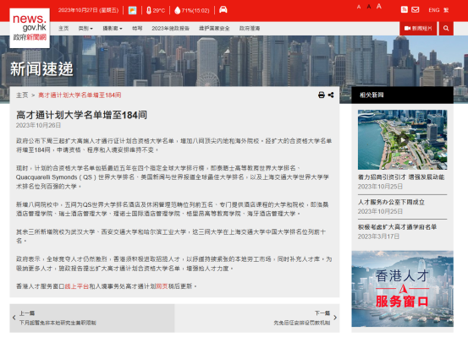Image resolution: width=468 pixels, height=337 pixels.
Task: Expand the 摄影廊 dropdown menu
Action: click(113, 29)
